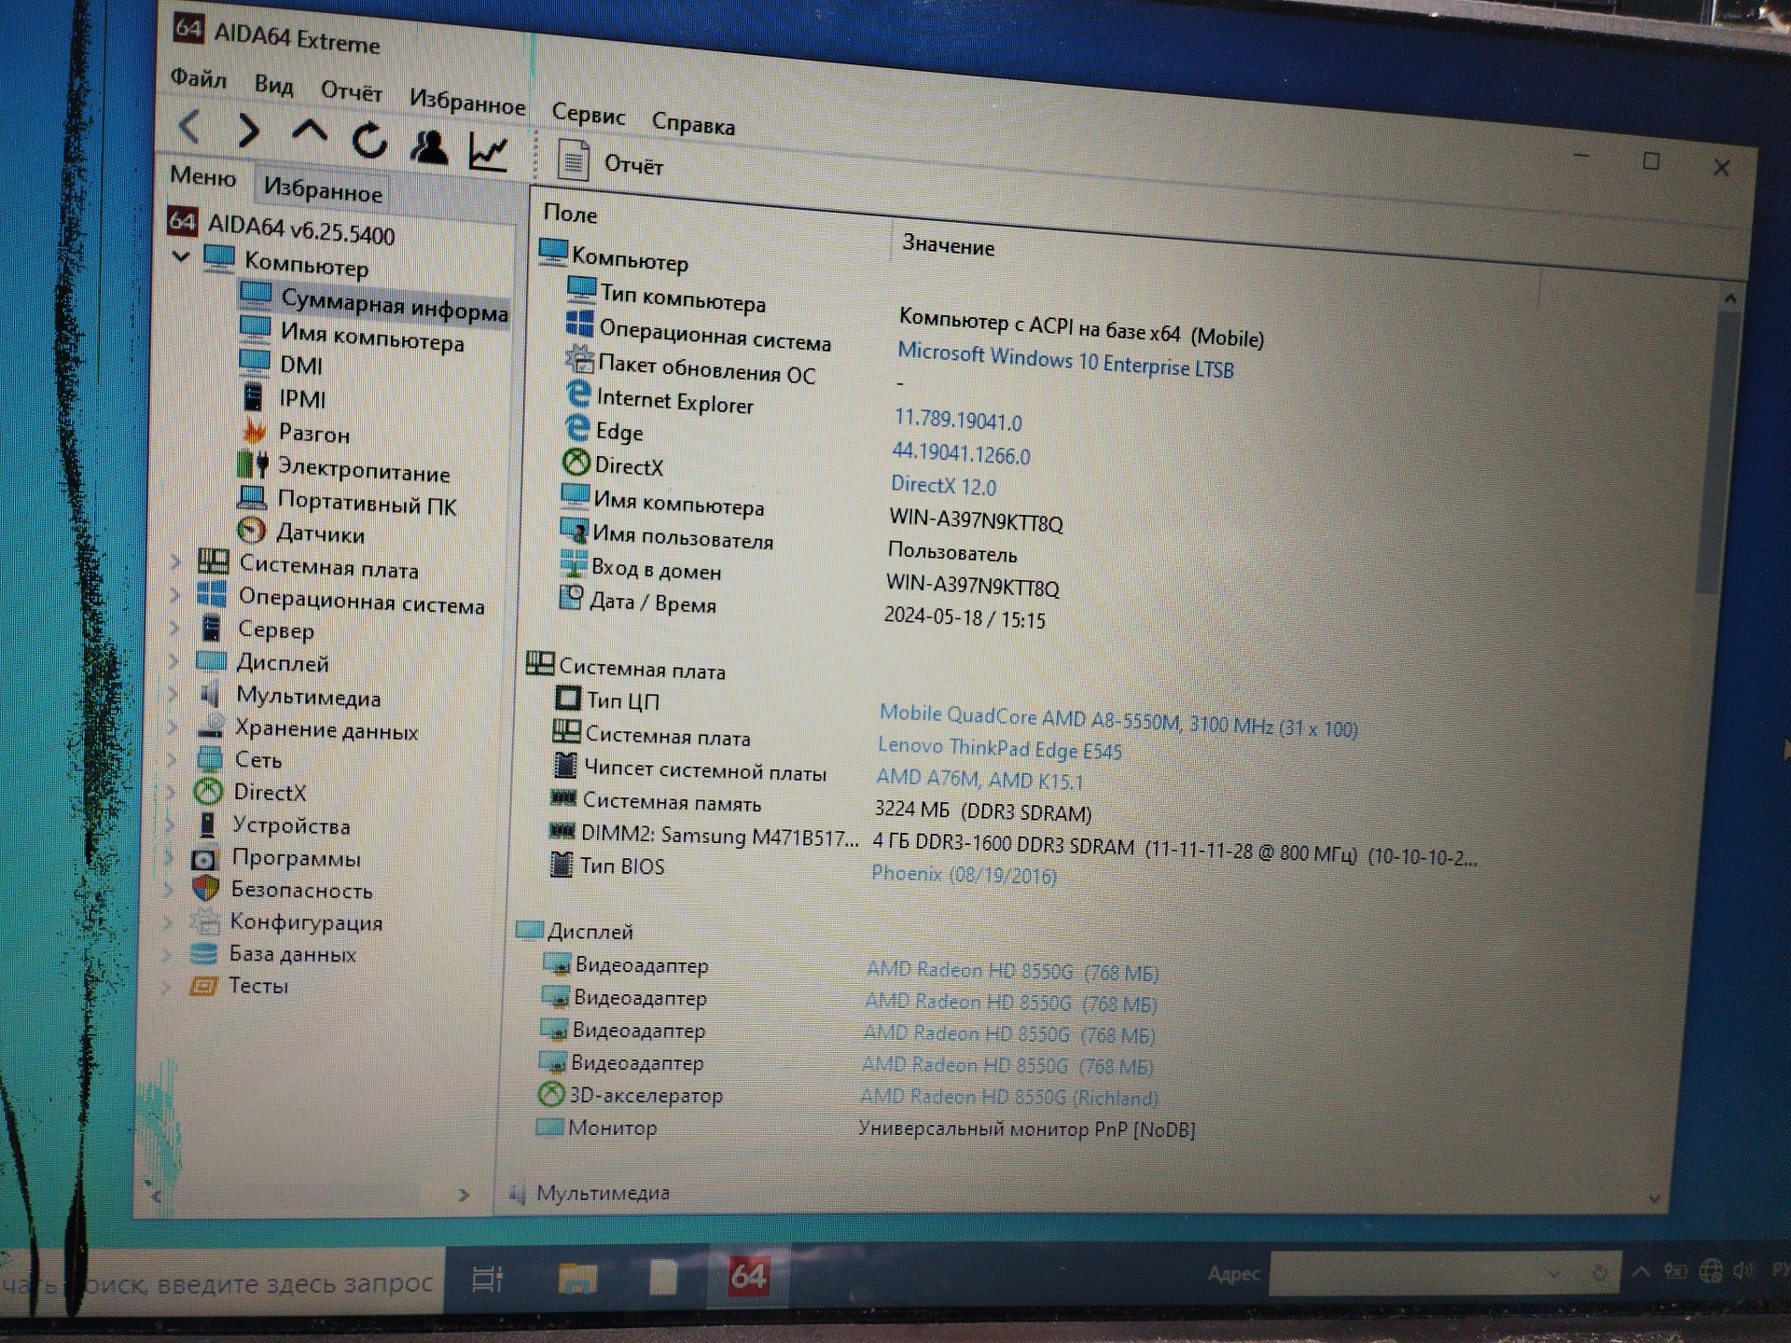Viewport: 1791px width, 1343px height.
Task: Open the Избранное menu in menu bar
Action: 467,102
